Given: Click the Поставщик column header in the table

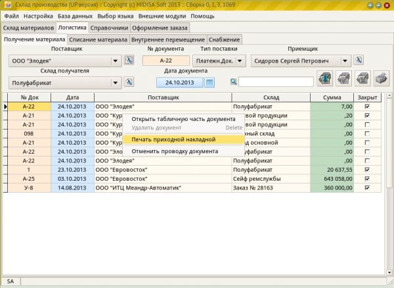Looking at the screenshot, I should [162, 97].
